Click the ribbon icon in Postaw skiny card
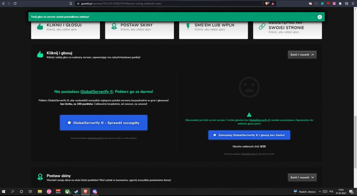 (x=114, y=27)
